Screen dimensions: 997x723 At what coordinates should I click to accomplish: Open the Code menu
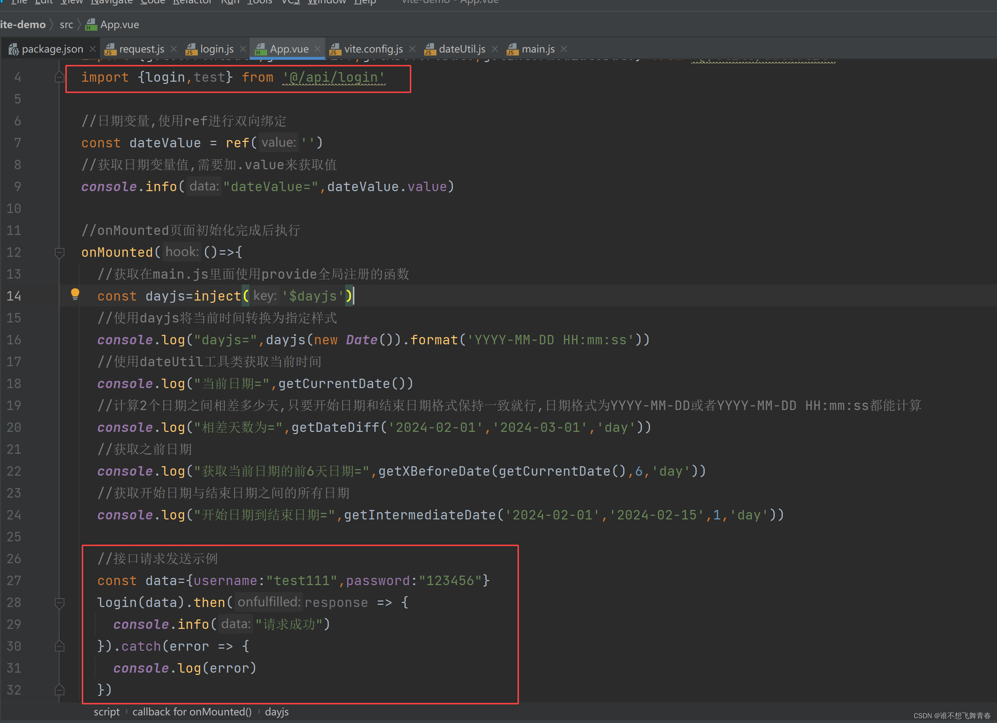coord(153,2)
